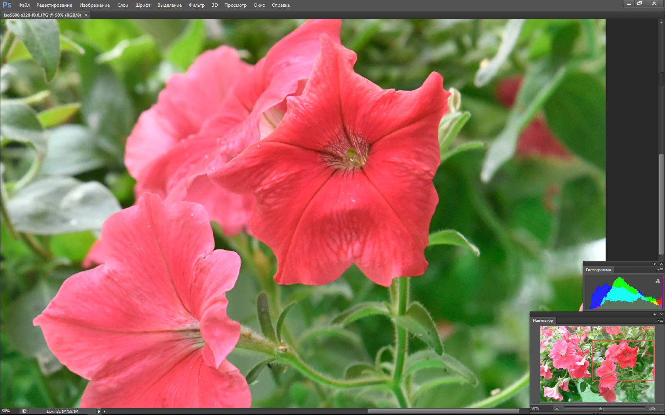This screenshot has width=665, height=415.
Task: Open the Шрифт menu
Action: (143, 5)
